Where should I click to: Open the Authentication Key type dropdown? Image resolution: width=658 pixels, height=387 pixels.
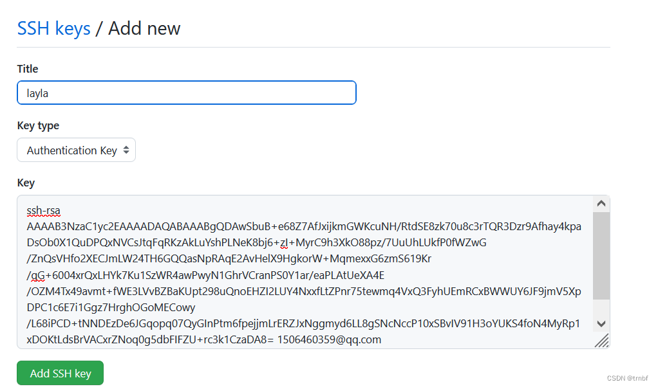tap(76, 150)
